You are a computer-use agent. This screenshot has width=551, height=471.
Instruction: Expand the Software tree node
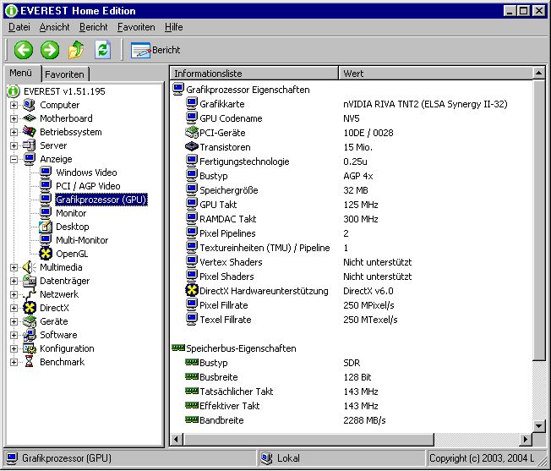14,335
